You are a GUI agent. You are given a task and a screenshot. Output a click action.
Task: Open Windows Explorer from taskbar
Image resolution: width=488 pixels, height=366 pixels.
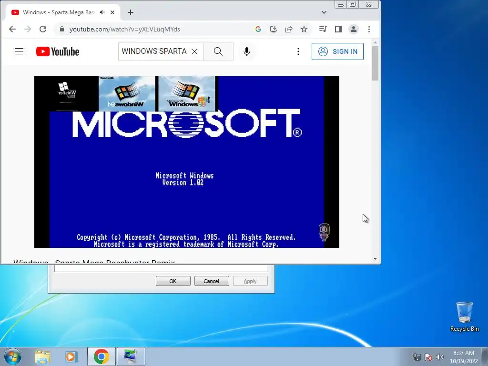point(42,356)
